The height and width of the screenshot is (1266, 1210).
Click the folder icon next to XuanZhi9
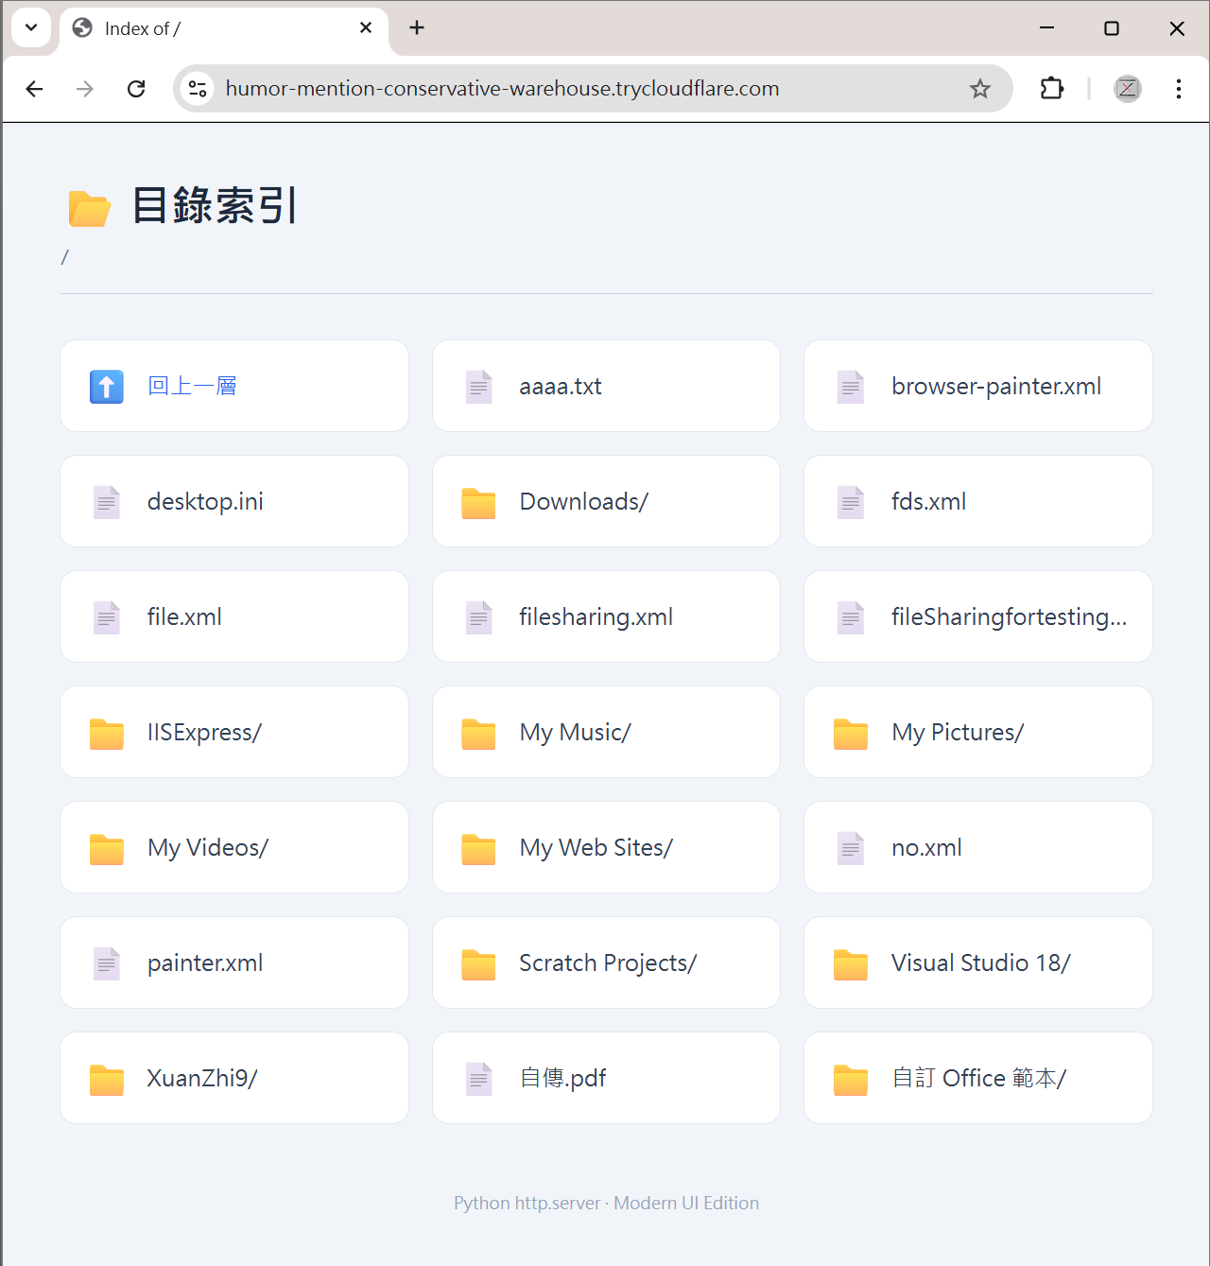[106, 1078]
